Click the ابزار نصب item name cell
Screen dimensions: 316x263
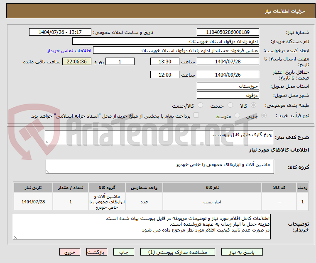(212, 202)
